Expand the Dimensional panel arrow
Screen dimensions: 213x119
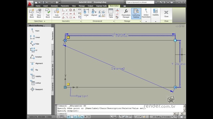[x=114, y=21]
